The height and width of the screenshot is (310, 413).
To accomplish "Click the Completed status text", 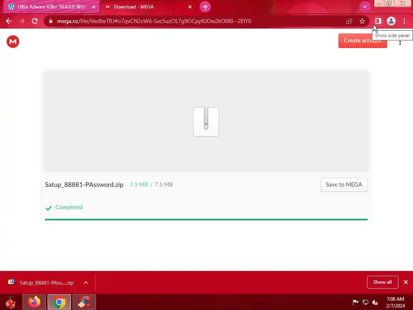I will (69, 207).
